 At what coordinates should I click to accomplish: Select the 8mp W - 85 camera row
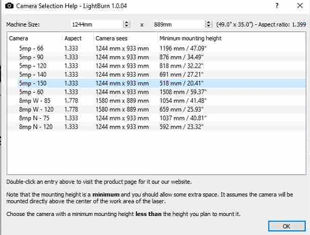(x=156, y=101)
